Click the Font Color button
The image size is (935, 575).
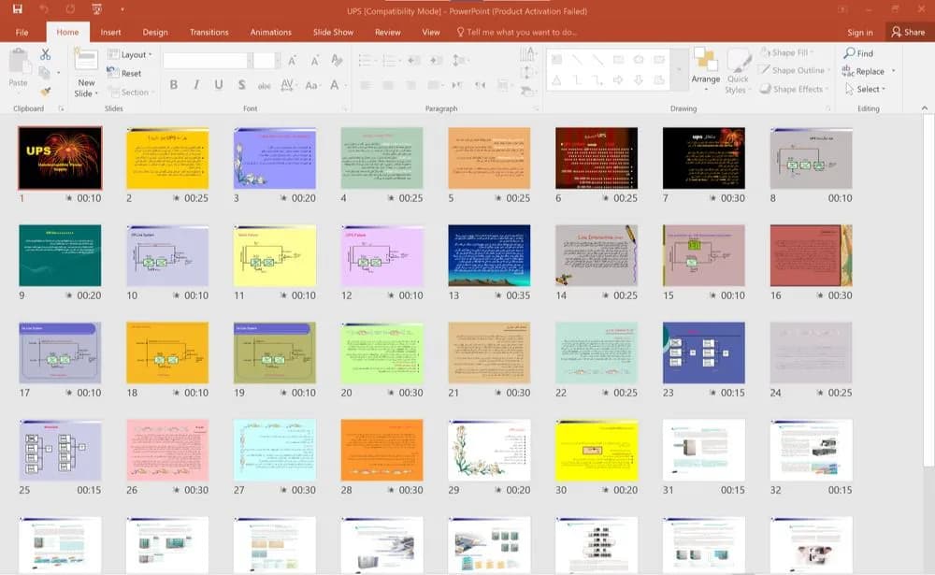pyautogui.click(x=335, y=85)
